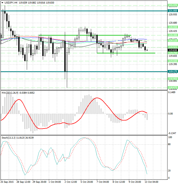Select the 119.175 price label
The height and width of the screenshot is (184, 178).
coord(173,71)
